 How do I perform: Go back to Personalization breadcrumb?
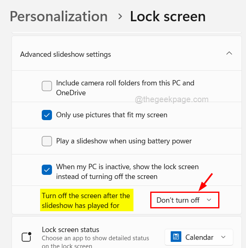click(x=59, y=17)
